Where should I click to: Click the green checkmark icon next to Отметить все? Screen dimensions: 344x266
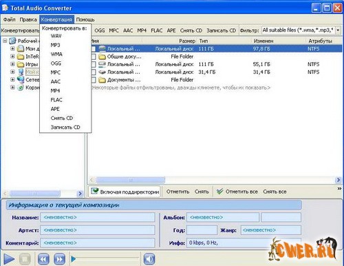pos(219,192)
